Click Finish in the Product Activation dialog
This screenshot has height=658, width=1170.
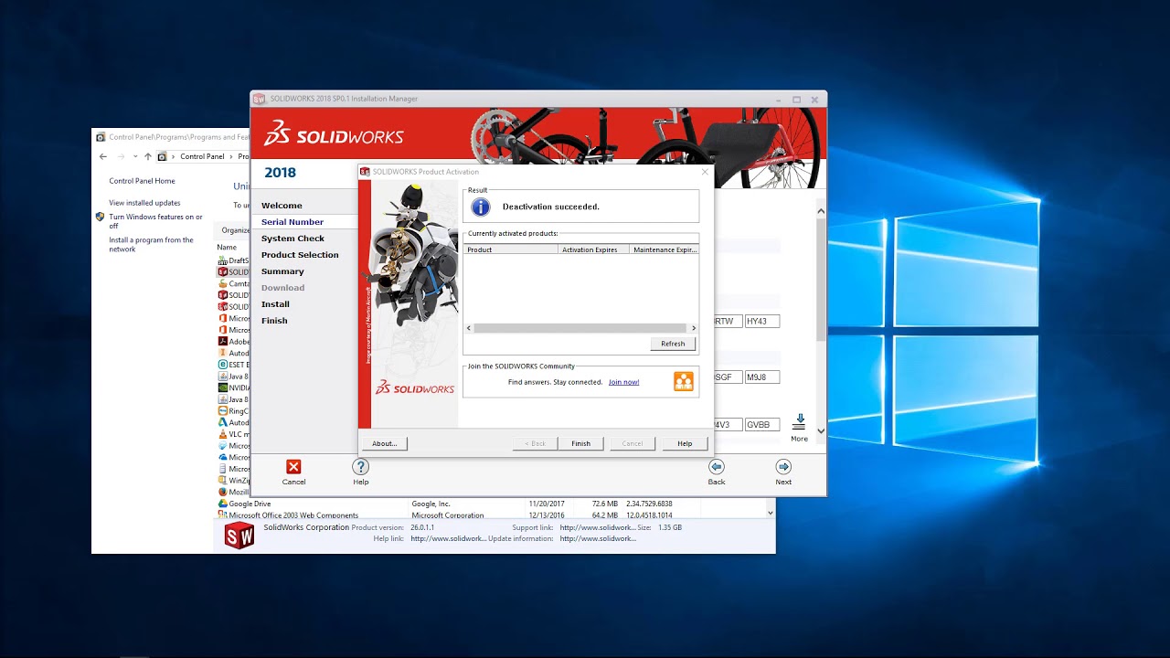[x=581, y=443]
